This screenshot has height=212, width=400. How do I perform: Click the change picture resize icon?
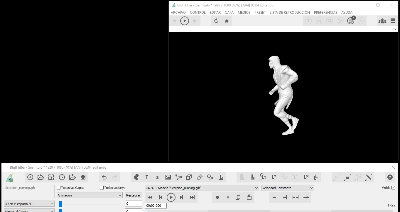click(x=348, y=177)
